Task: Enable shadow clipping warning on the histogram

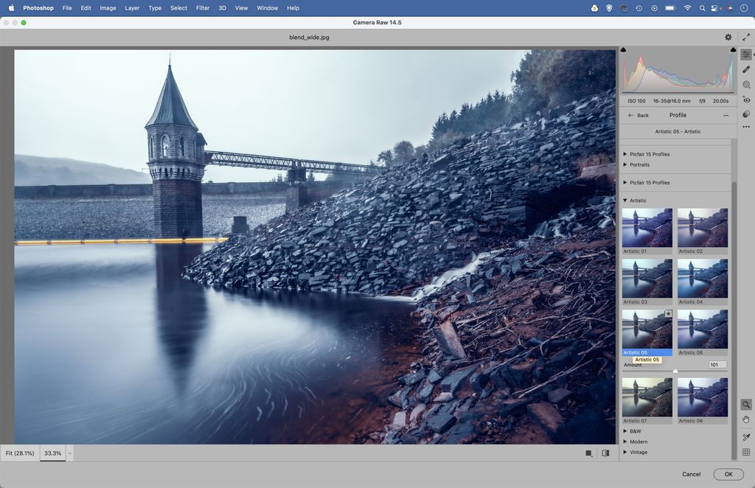Action: point(624,49)
